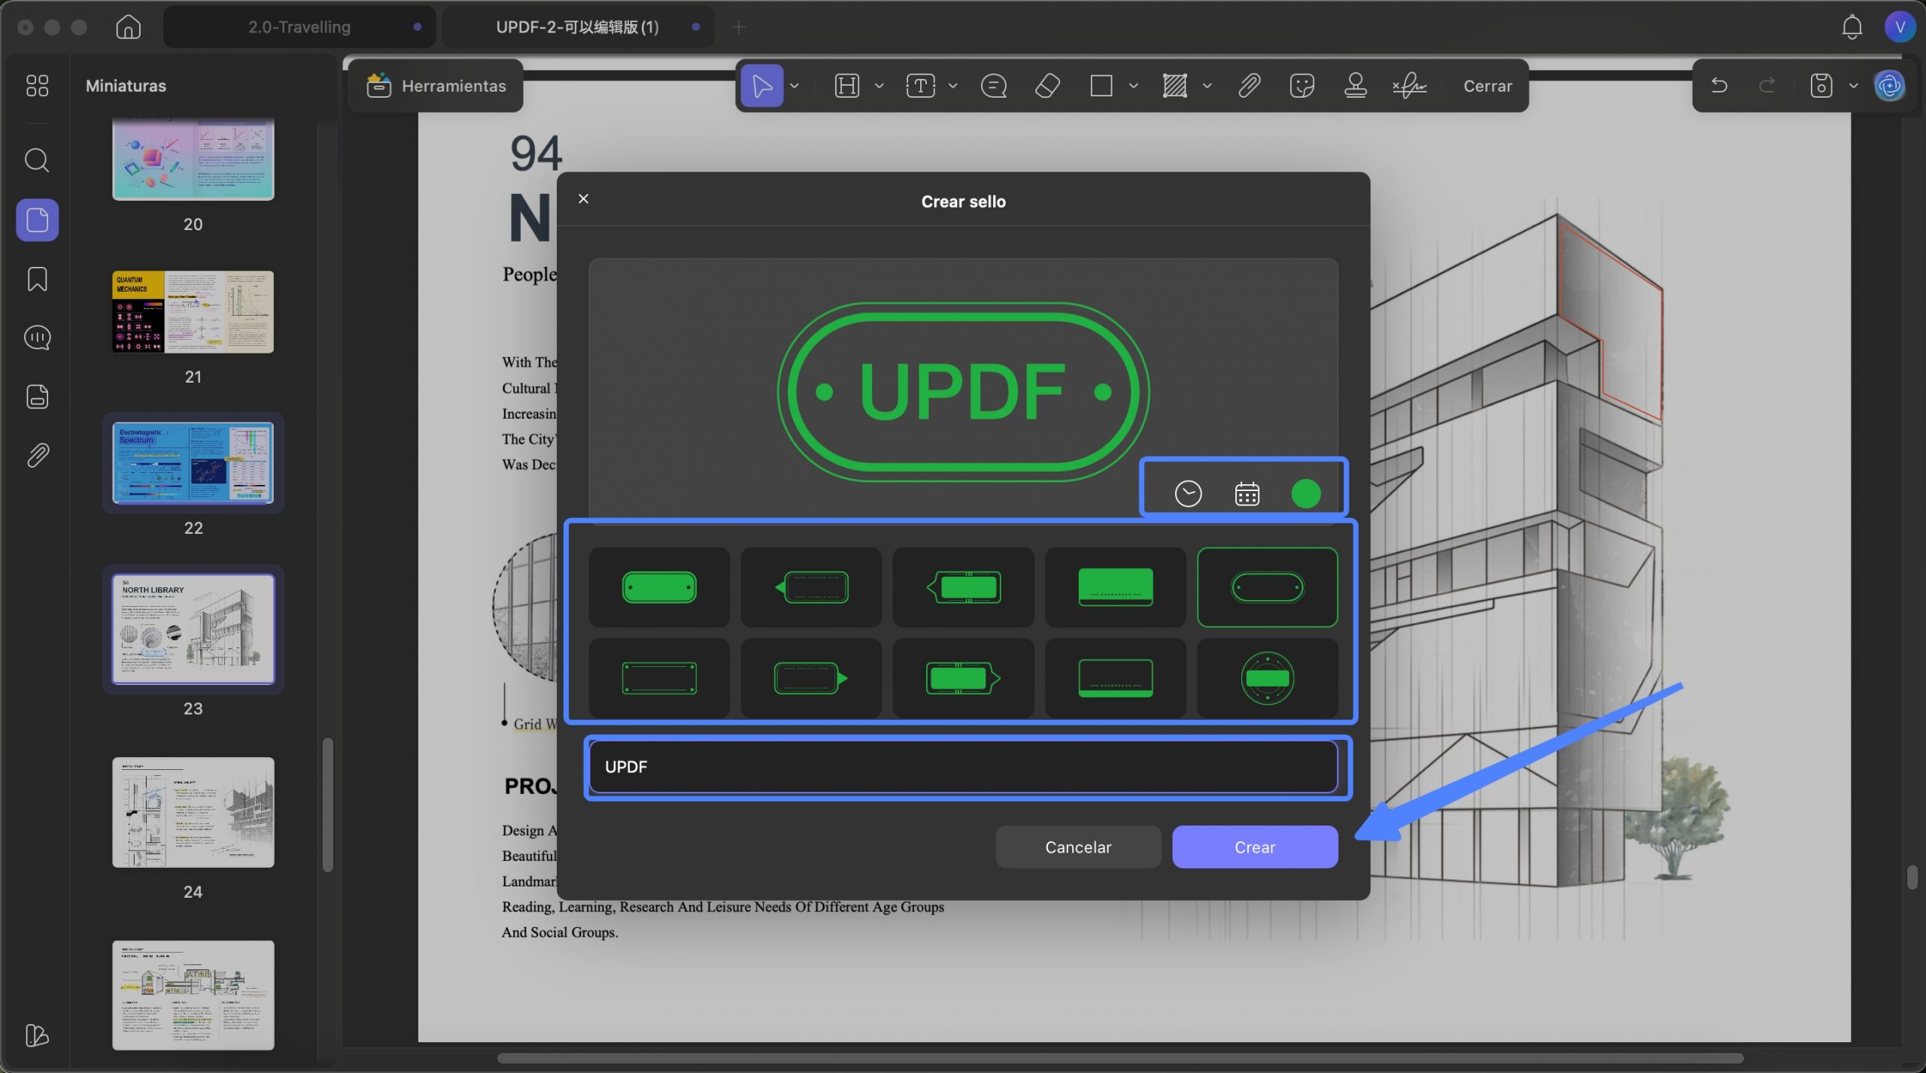
Task: Select the hatched area fill tool
Action: tap(1174, 86)
